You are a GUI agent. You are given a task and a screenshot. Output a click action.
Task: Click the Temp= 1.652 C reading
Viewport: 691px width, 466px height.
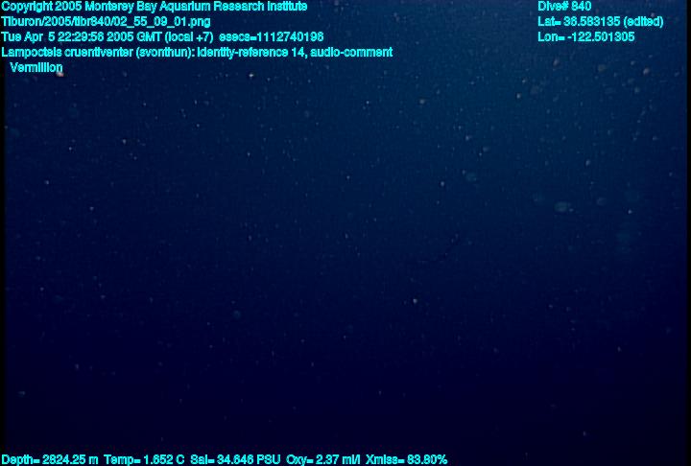tap(144, 460)
